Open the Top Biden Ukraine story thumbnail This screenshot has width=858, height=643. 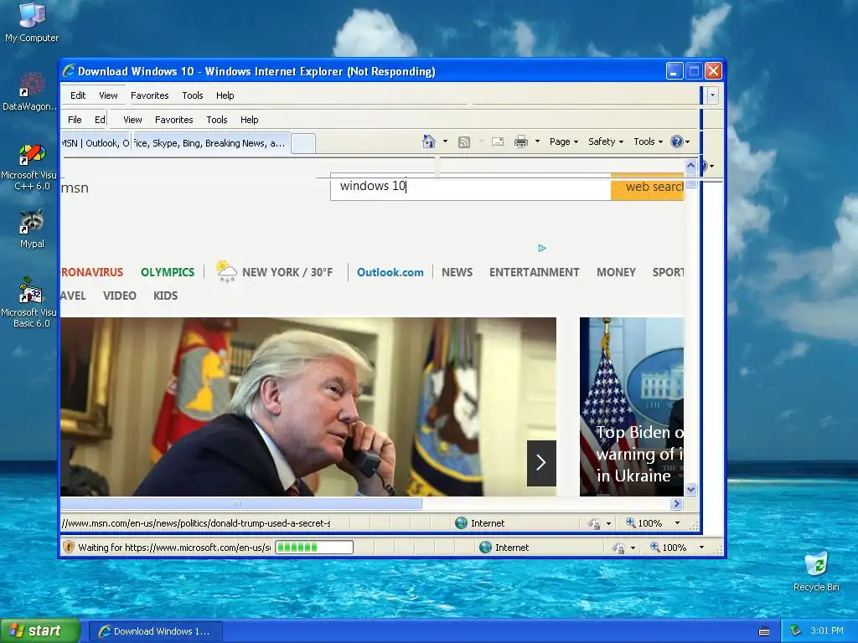(x=632, y=407)
